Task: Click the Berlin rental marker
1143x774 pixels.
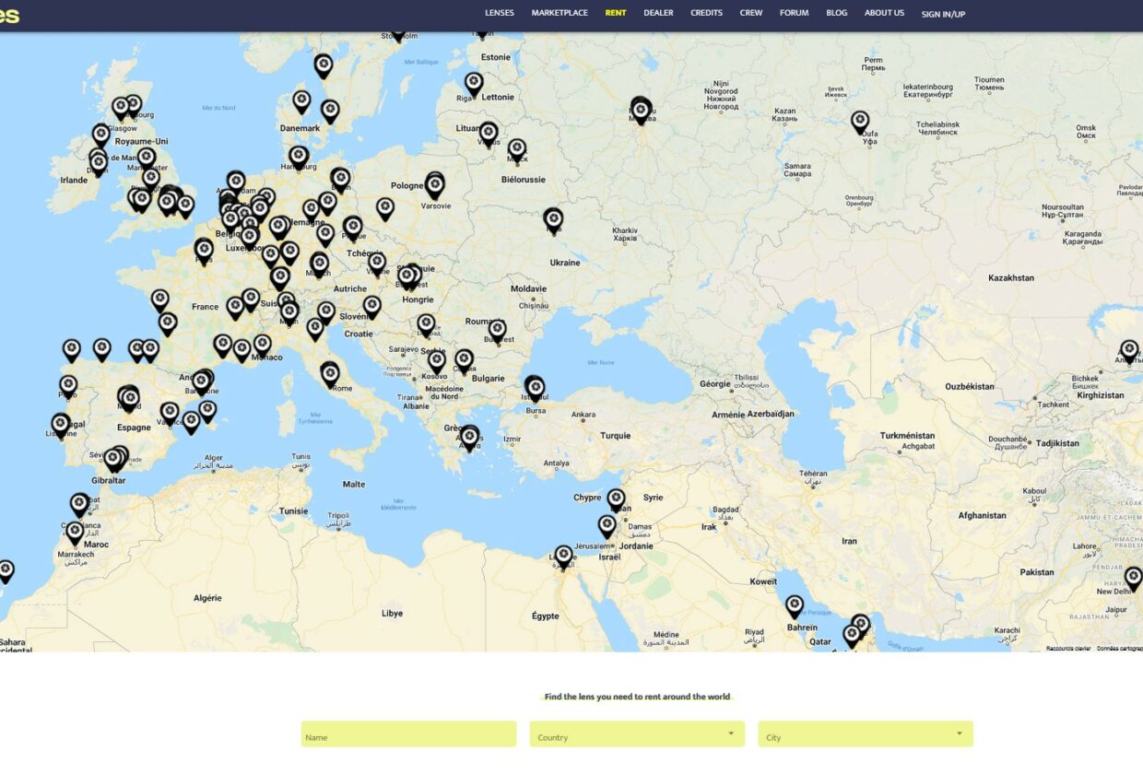Action: (x=341, y=180)
